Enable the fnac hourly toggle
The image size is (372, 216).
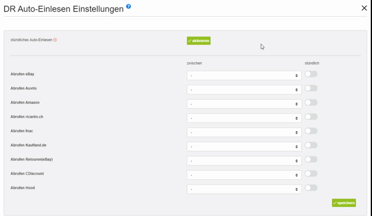[x=311, y=131]
